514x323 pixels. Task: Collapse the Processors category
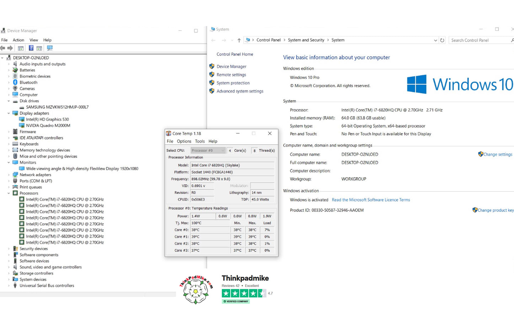(9, 193)
